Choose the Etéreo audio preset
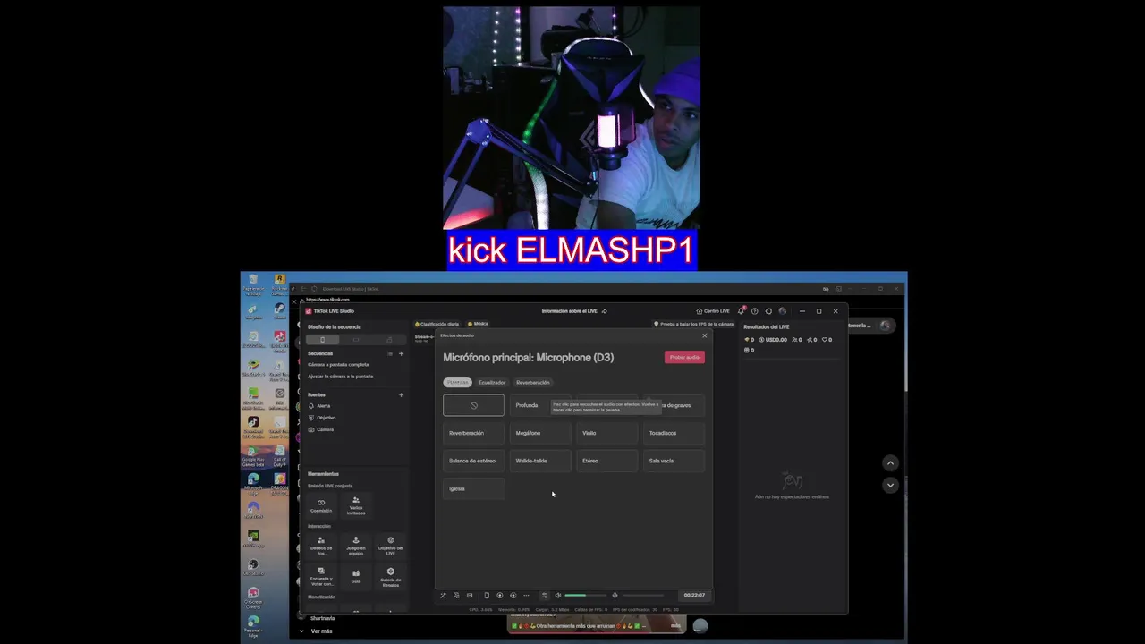Image resolution: width=1145 pixels, height=644 pixels. pos(607,461)
